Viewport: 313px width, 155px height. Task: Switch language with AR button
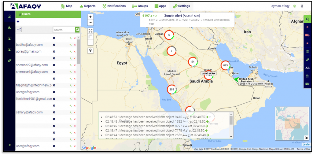307,68
